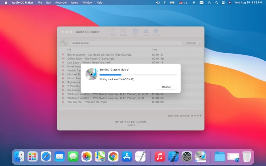Click the Bluetooth icon in menu bar
This screenshot has height=166, width=266.
coord(165,3)
